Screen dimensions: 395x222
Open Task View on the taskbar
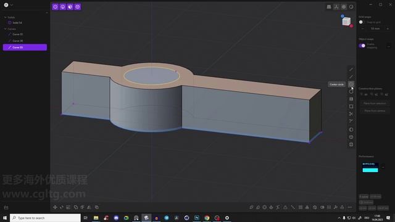86,218
